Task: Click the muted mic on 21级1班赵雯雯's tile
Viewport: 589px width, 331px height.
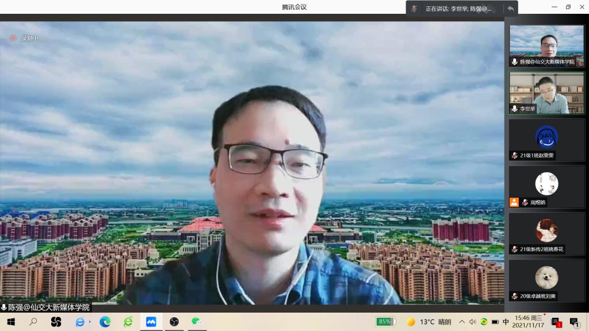Action: click(514, 155)
